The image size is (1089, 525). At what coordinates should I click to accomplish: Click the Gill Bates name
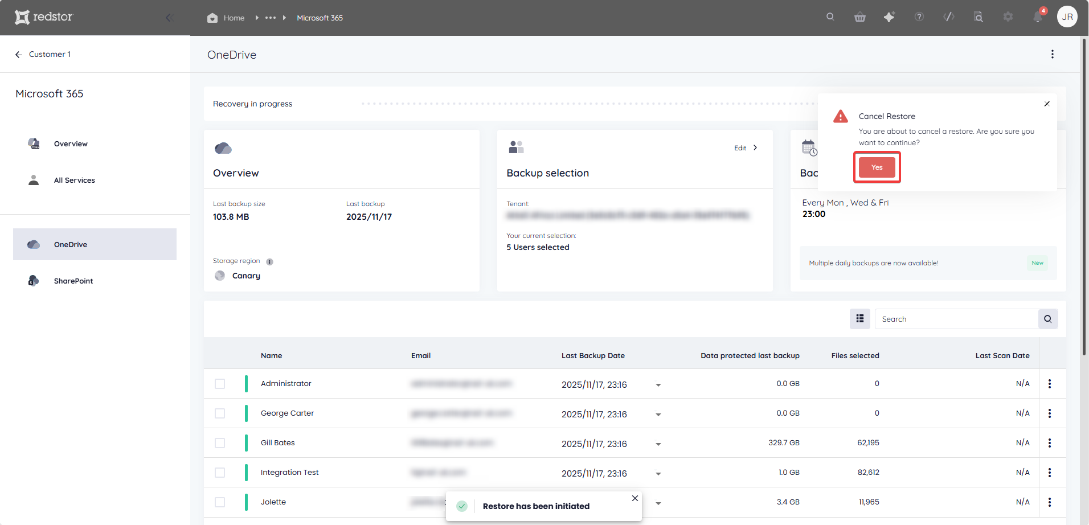point(278,442)
